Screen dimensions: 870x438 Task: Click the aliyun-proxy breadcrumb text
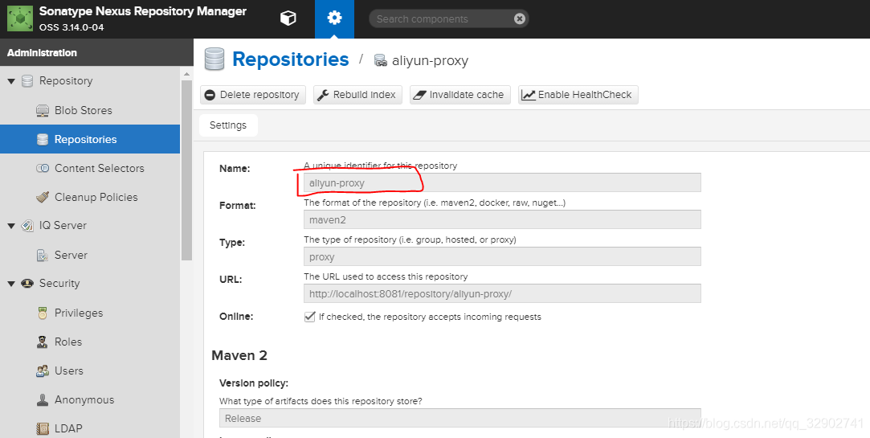430,60
